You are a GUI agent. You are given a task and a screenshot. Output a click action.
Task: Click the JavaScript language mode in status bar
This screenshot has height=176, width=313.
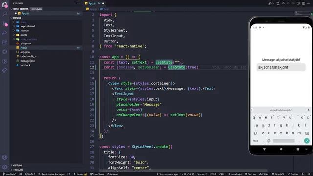click(x=235, y=174)
